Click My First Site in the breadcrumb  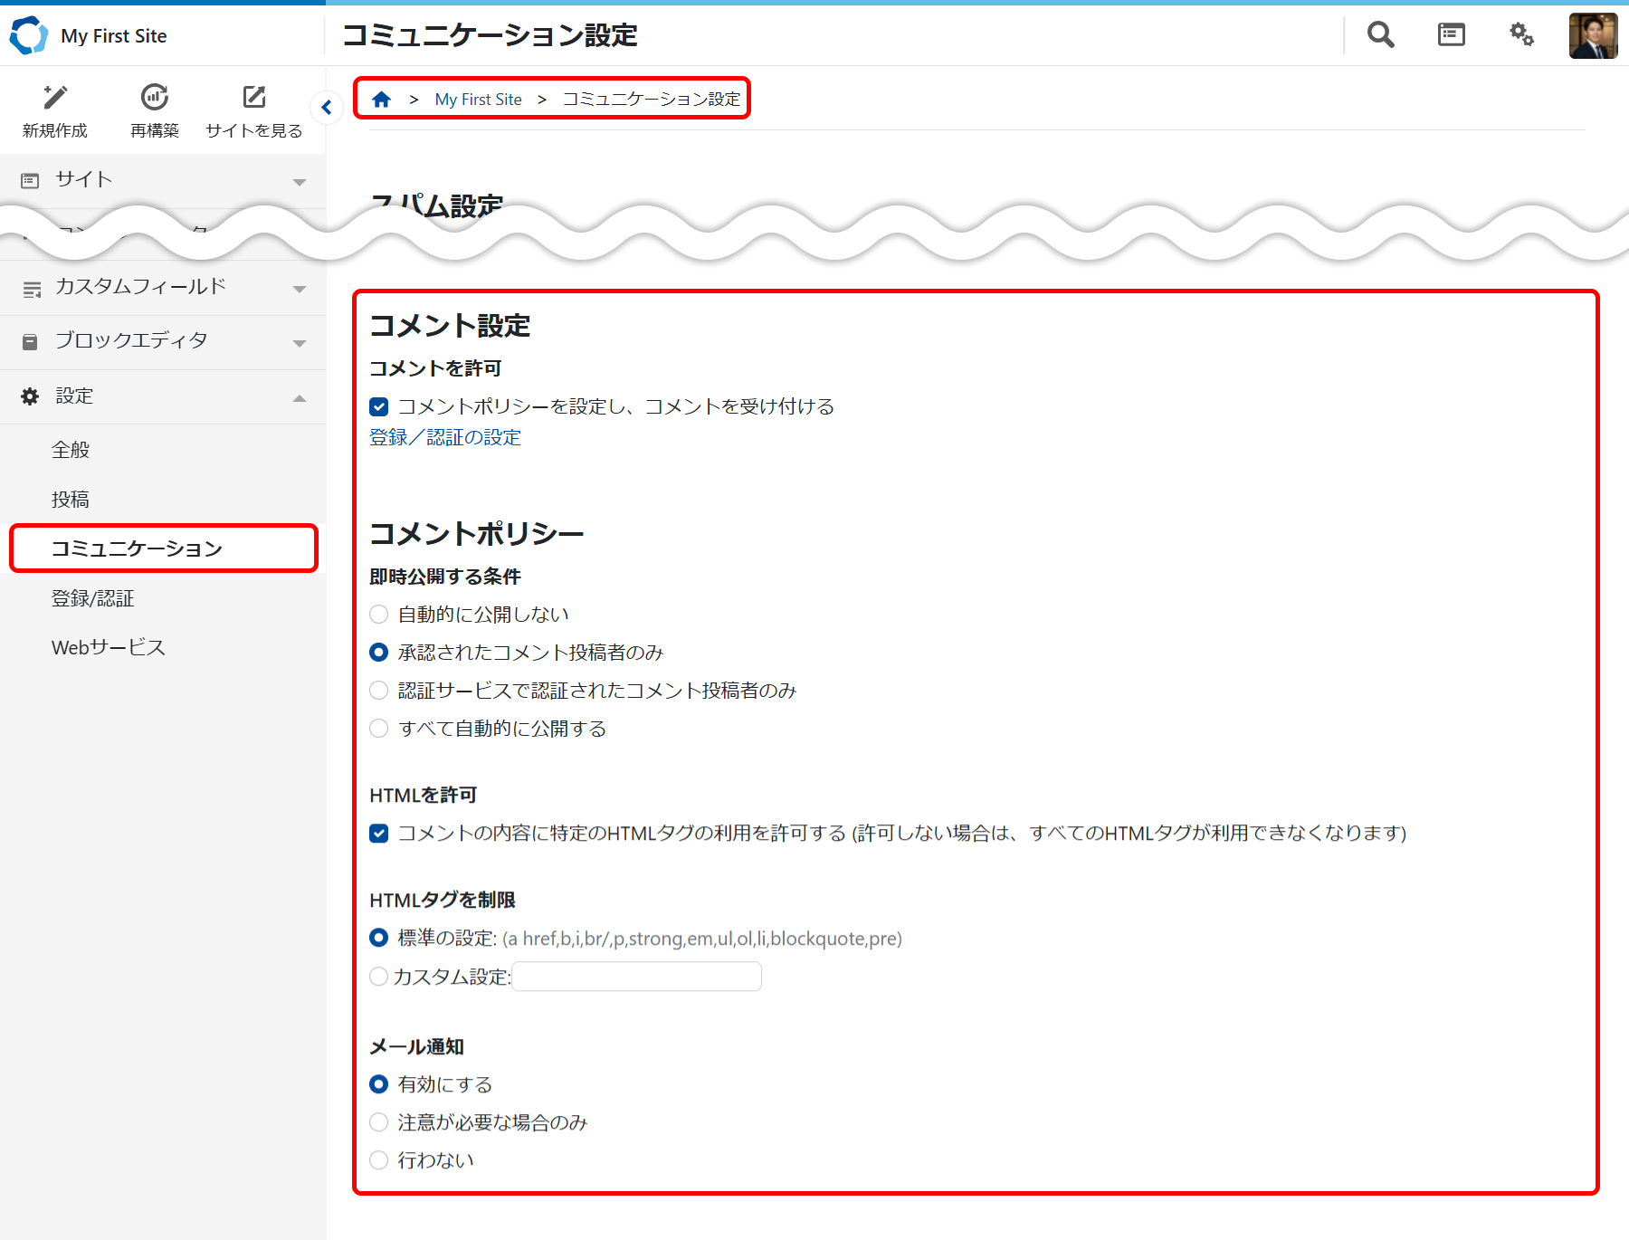[478, 99]
